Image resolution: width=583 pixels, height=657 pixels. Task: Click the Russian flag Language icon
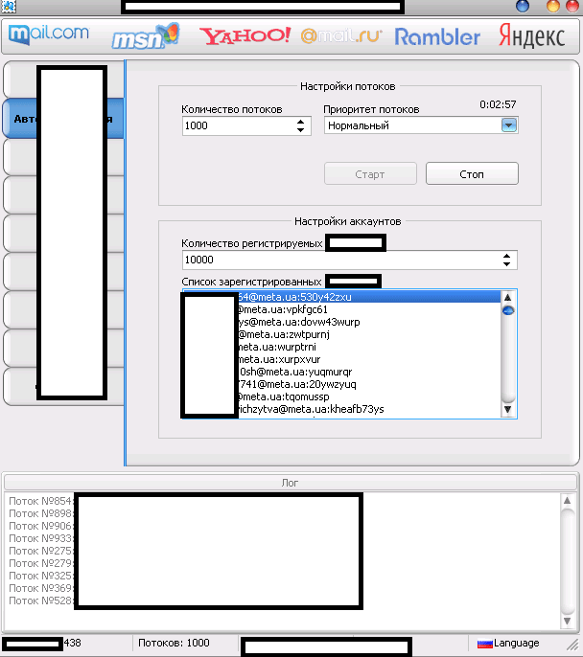pos(484,644)
